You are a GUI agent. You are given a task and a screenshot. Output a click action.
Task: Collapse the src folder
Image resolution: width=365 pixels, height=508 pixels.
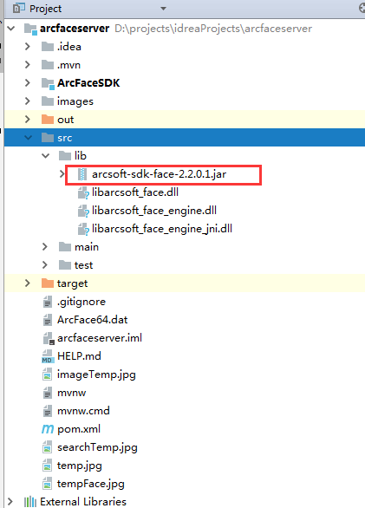(x=29, y=138)
